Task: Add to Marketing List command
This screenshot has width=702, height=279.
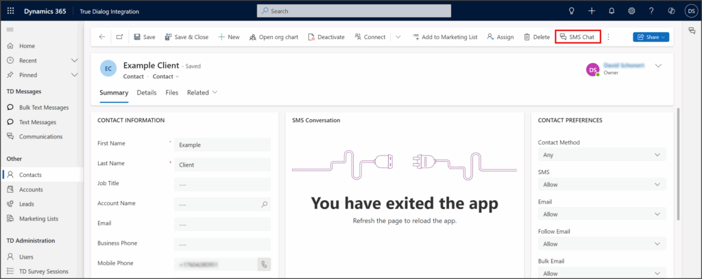Action: coord(445,37)
